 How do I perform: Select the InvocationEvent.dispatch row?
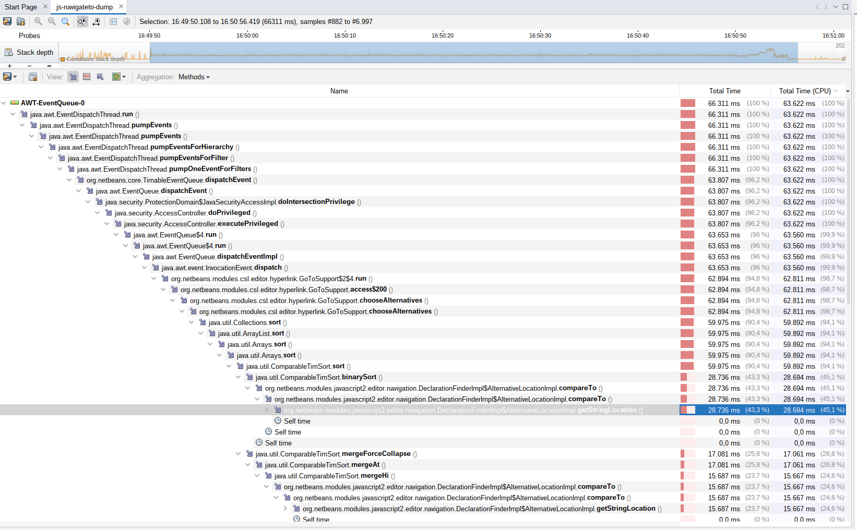tap(423, 268)
